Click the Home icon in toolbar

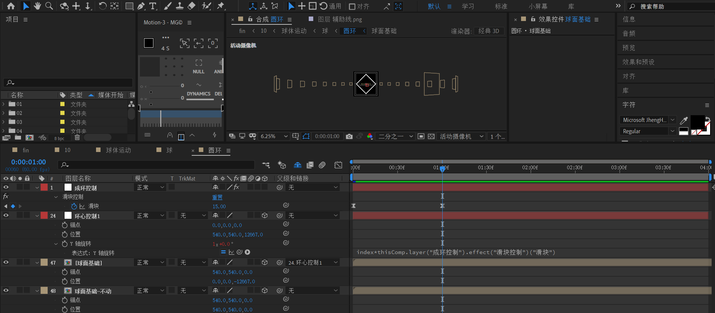click(x=11, y=6)
